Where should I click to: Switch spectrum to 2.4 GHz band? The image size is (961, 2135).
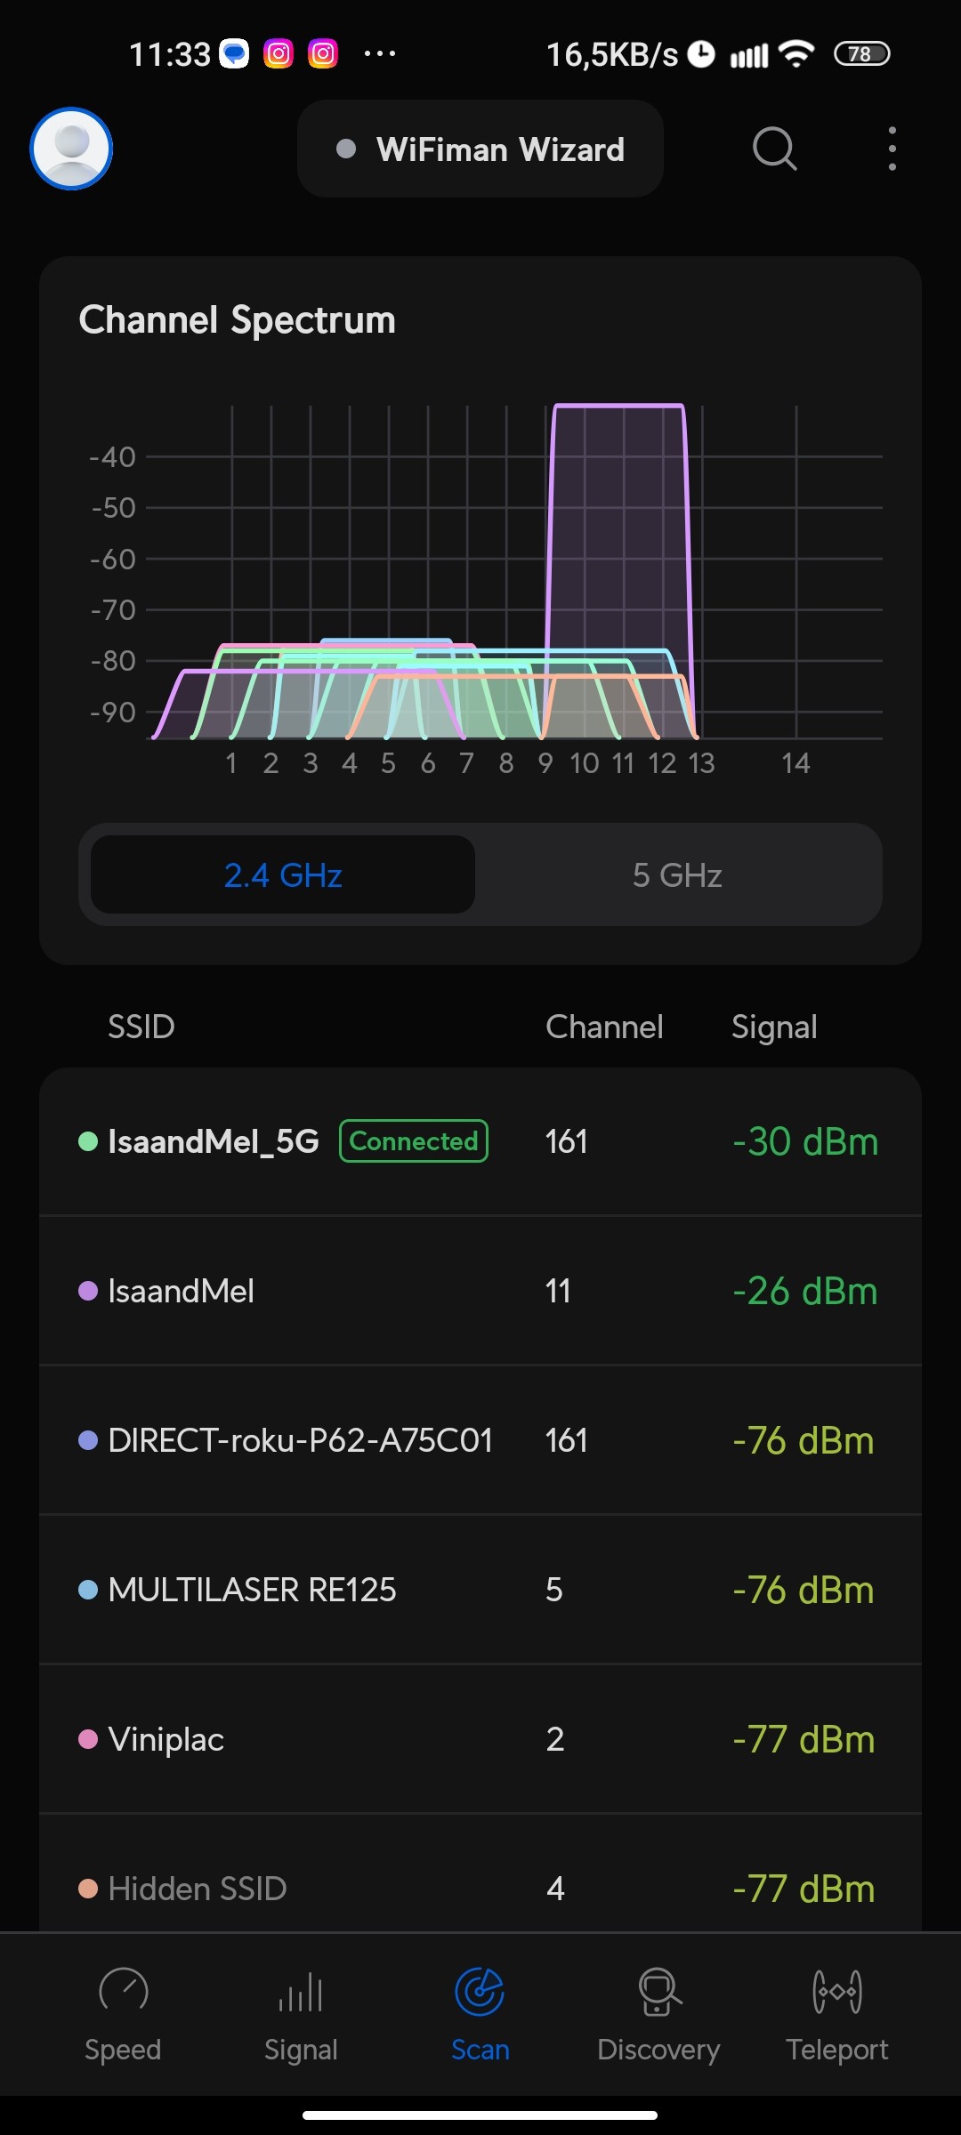coord(283,875)
